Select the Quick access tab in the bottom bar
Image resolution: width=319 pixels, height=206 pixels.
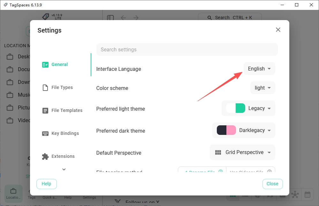click(x=49, y=197)
